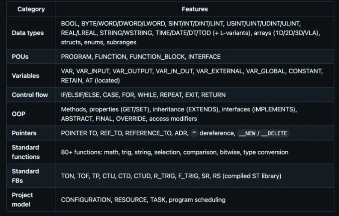Click the TON, TOF, TP features text

coord(171,176)
